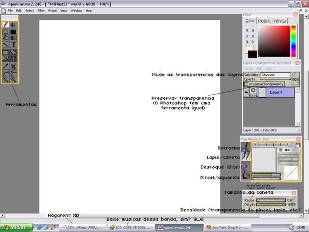Image resolution: width=309 pixels, height=232 pixels.
Task: Select the blur drop tool in Pen Window
Action: [245, 166]
